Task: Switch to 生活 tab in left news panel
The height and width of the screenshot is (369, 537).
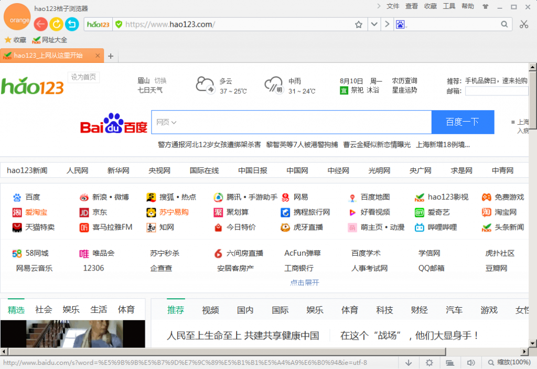Action: [99, 310]
